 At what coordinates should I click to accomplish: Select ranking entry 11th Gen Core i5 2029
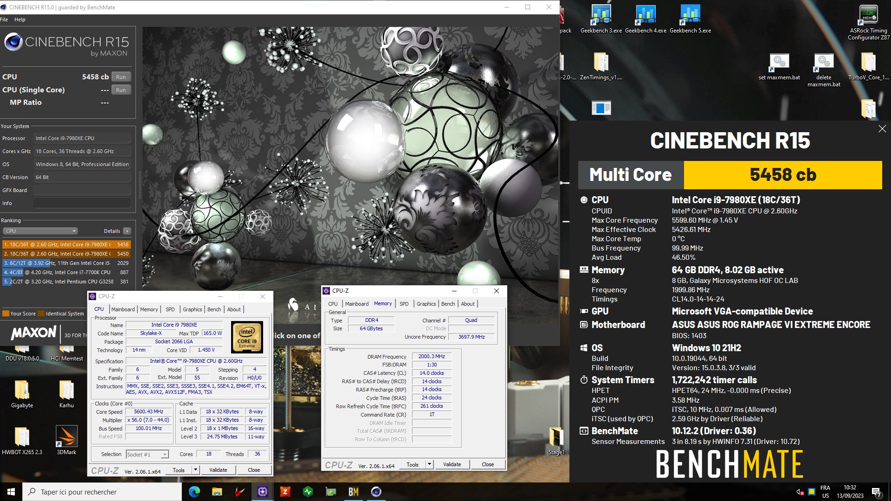click(66, 263)
